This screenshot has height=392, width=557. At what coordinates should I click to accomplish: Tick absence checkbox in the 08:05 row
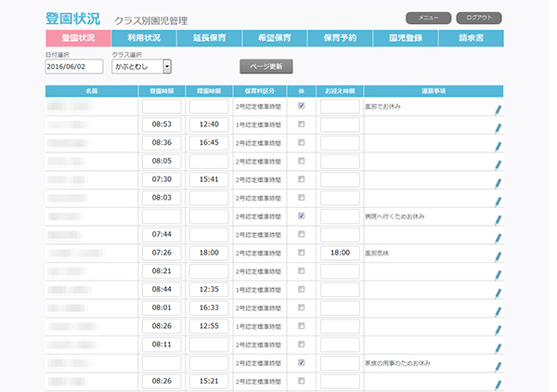click(x=301, y=161)
